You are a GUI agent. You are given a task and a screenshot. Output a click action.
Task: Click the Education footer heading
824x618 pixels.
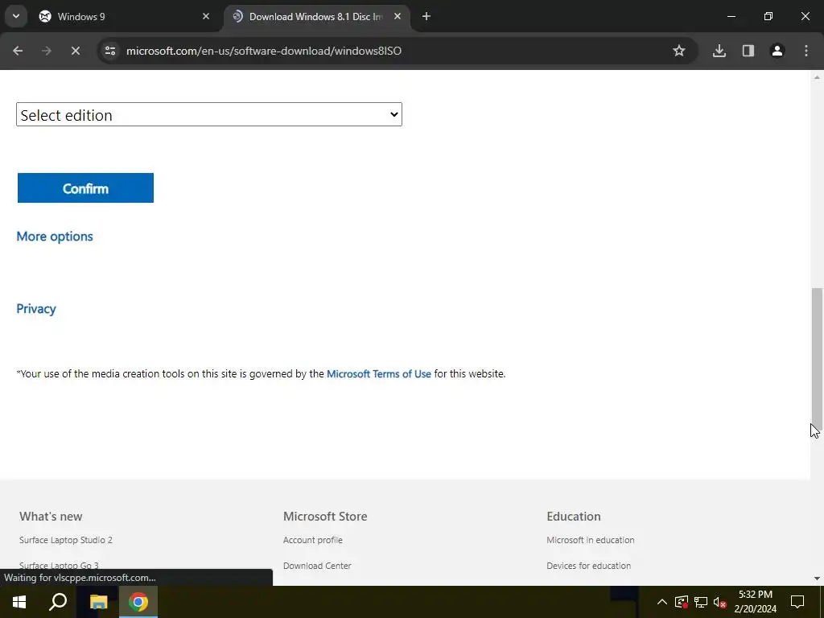[573, 516]
